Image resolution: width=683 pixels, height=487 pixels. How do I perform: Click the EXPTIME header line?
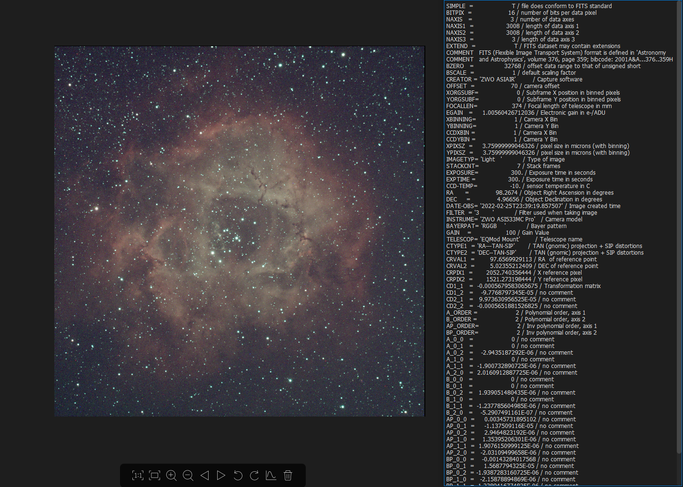coord(520,179)
